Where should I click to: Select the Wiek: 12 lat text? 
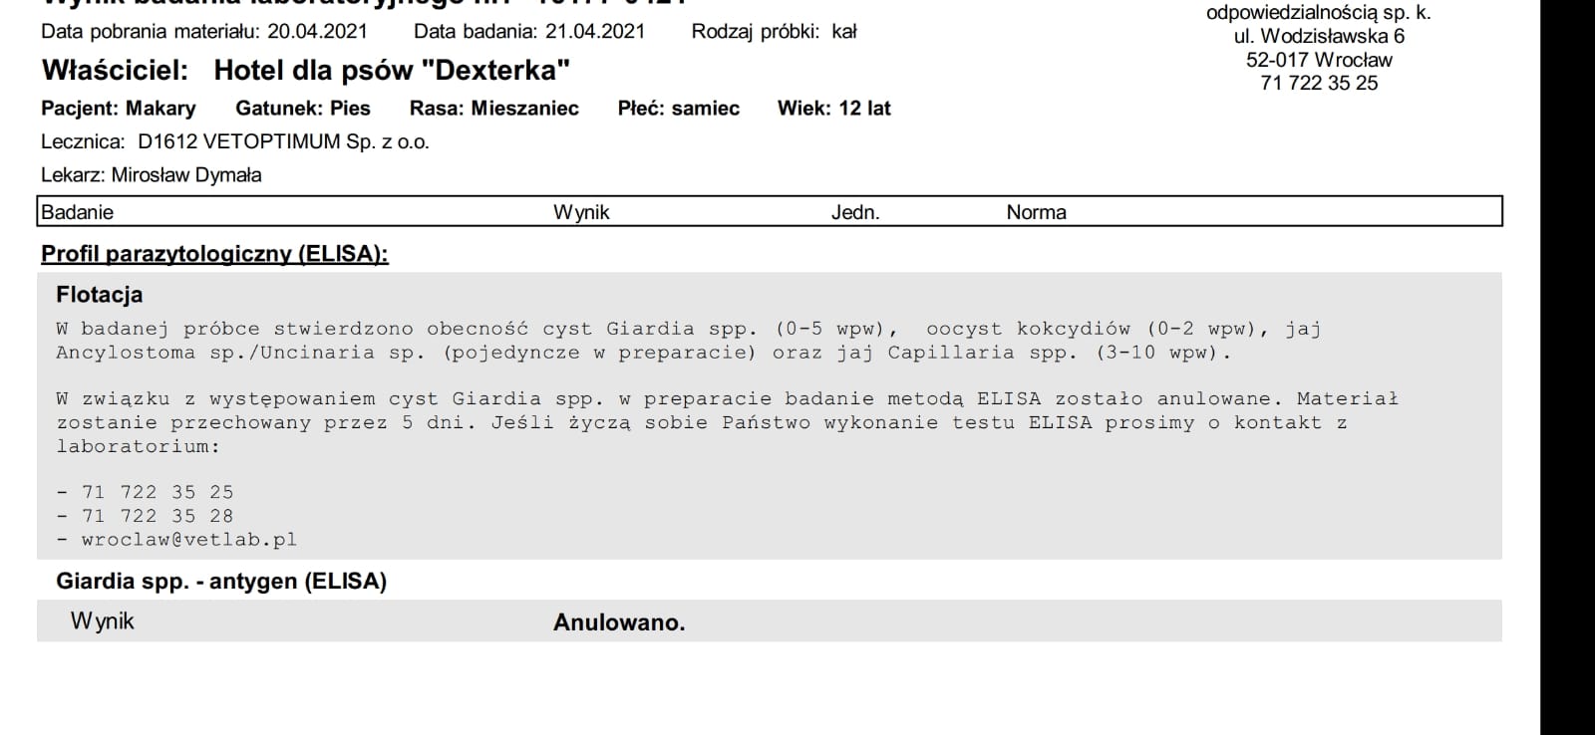click(834, 109)
